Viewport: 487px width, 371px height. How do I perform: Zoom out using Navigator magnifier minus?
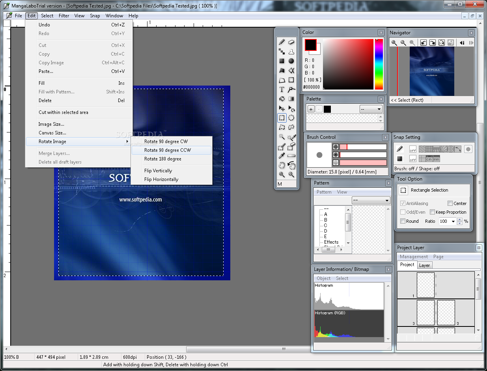click(403, 43)
